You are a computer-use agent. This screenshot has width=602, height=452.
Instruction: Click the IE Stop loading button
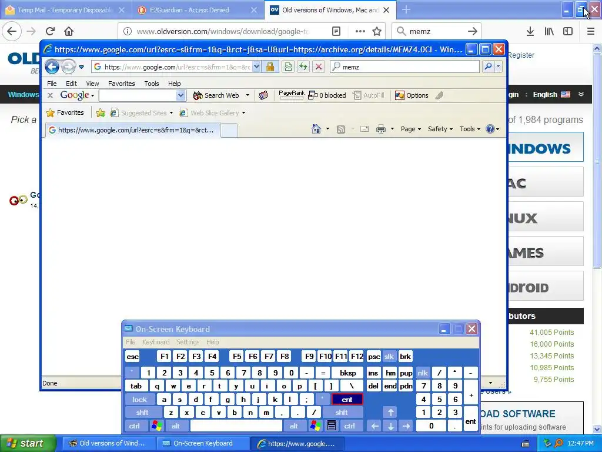(x=318, y=67)
